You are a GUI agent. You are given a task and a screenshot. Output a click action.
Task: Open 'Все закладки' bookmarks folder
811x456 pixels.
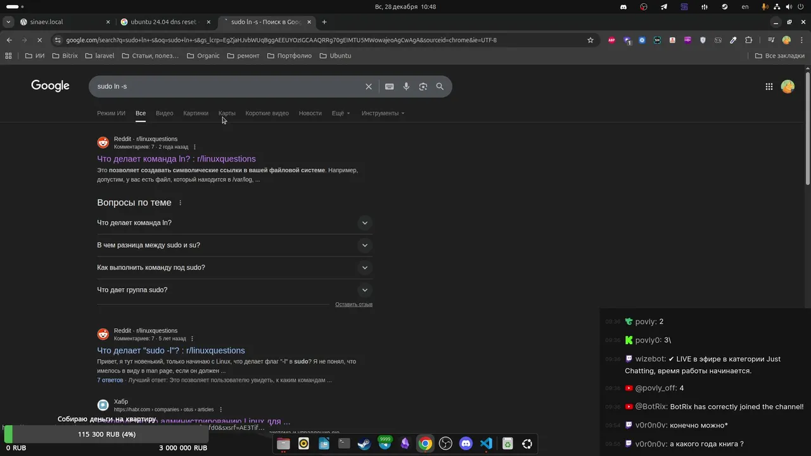[x=780, y=56]
